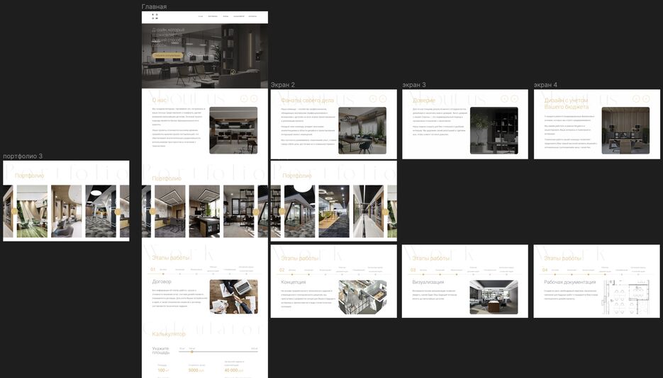Click next arrow circle in Главная About section
Screen dimensions: 663x378
click(x=254, y=98)
